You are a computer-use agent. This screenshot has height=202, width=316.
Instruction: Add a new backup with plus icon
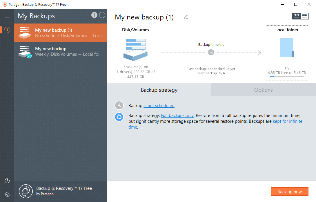(x=94, y=15)
